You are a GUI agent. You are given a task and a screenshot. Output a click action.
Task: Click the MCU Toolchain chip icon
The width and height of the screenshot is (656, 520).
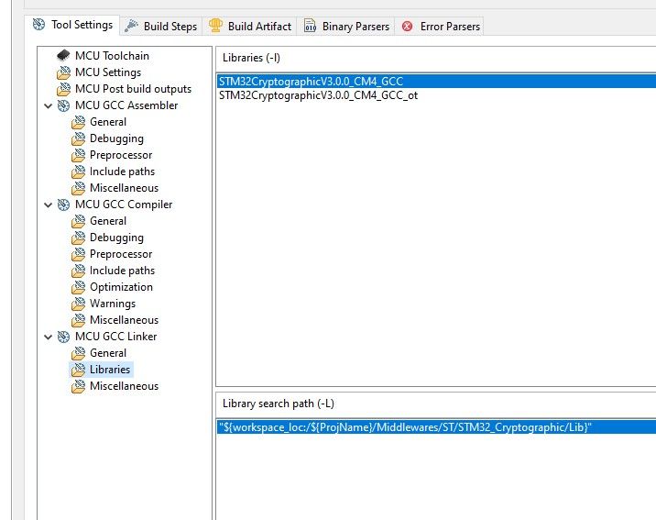click(x=63, y=55)
